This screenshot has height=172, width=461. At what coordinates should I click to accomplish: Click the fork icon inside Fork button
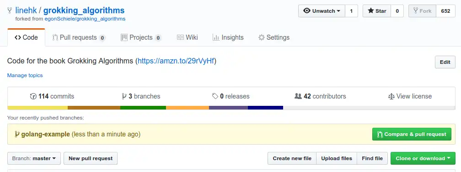click(x=415, y=11)
